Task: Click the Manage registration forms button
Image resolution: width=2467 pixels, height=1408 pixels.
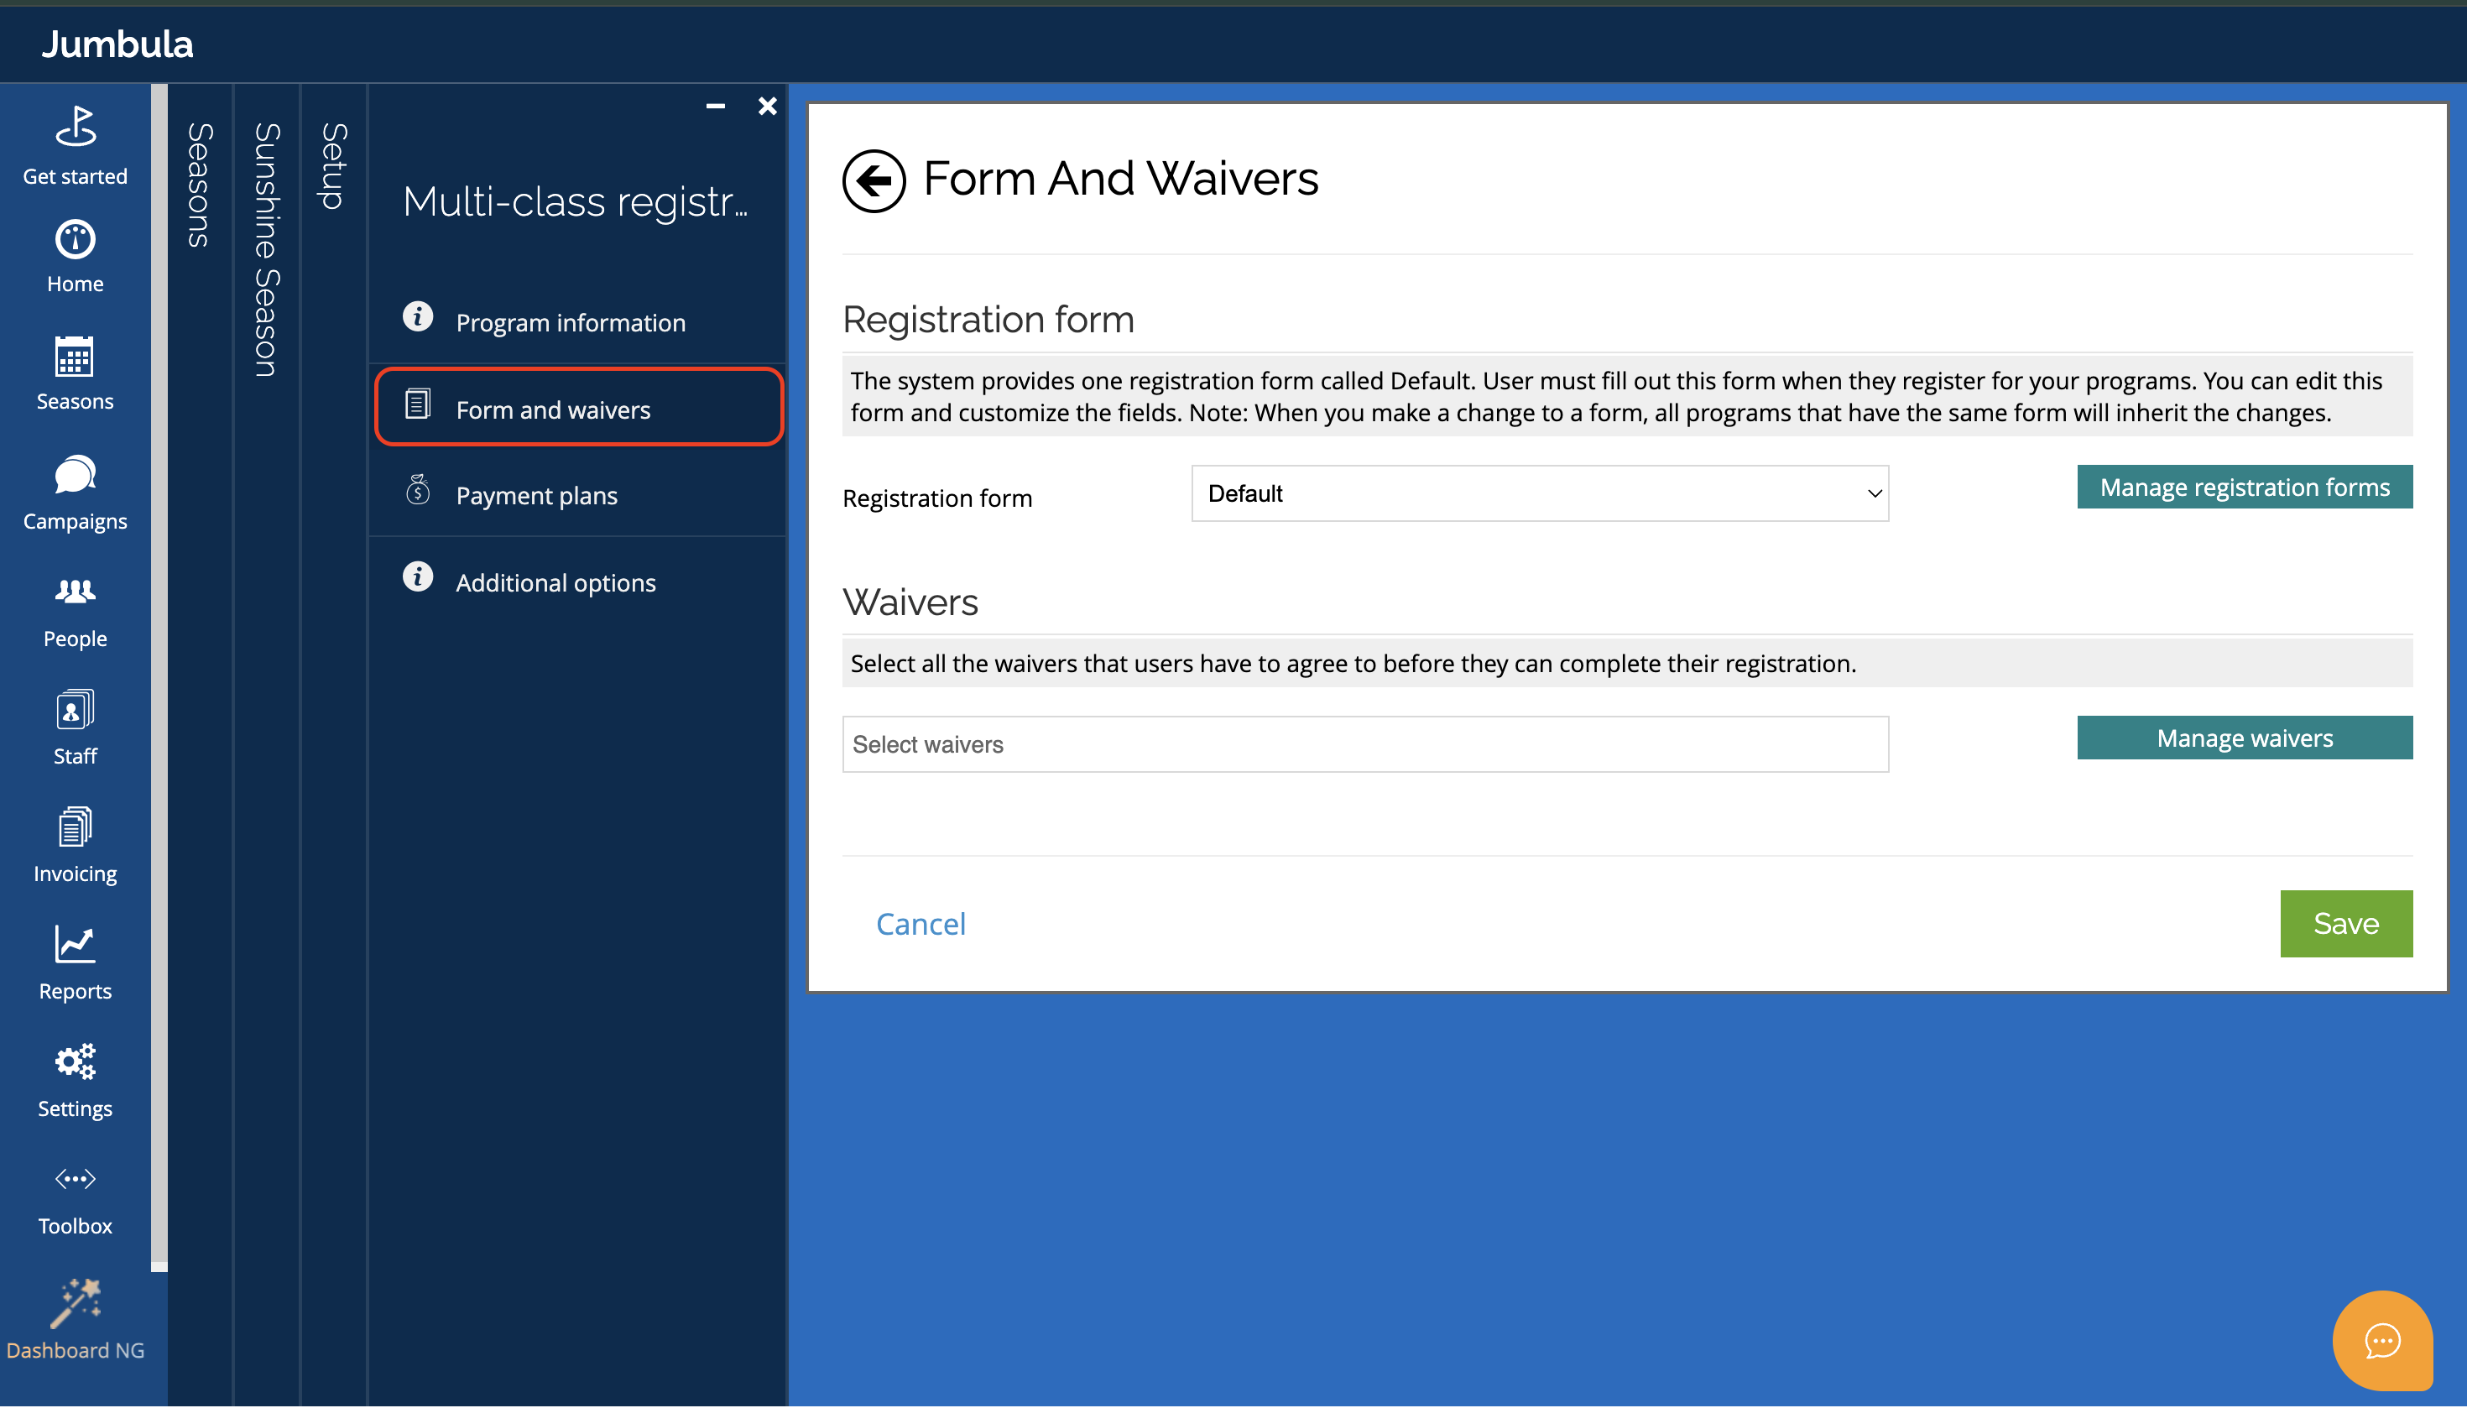Action: click(x=2244, y=488)
